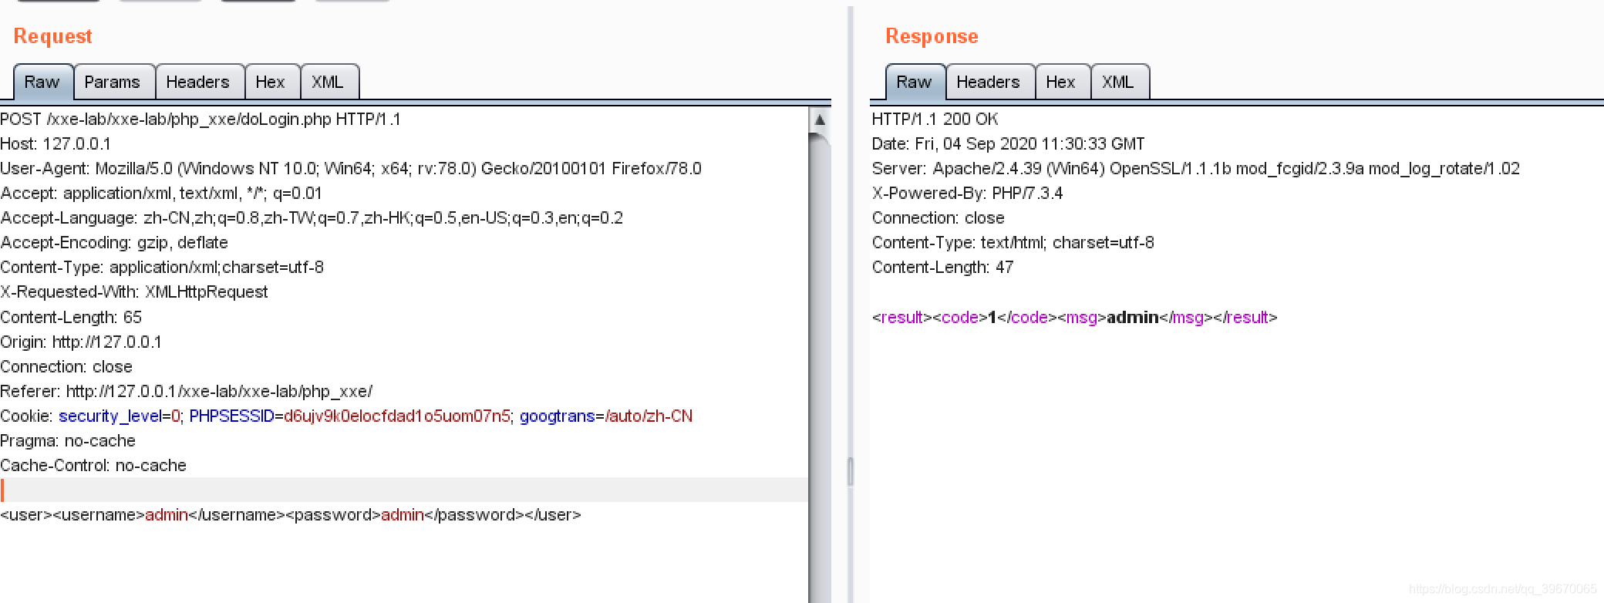Click the Content-Length: 65 line
This screenshot has height=603, width=1604.
click(x=71, y=318)
